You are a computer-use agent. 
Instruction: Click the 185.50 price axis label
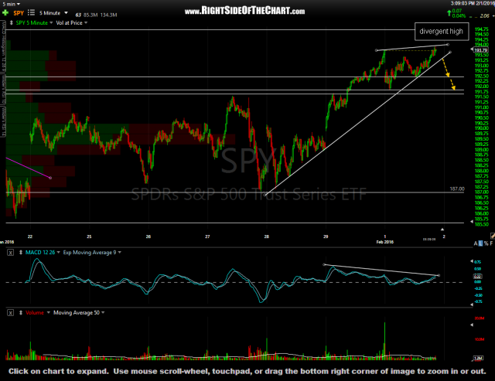481,224
